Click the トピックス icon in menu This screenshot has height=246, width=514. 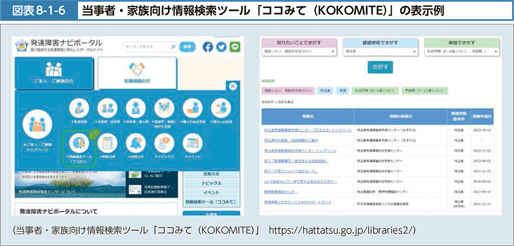pos(164,143)
